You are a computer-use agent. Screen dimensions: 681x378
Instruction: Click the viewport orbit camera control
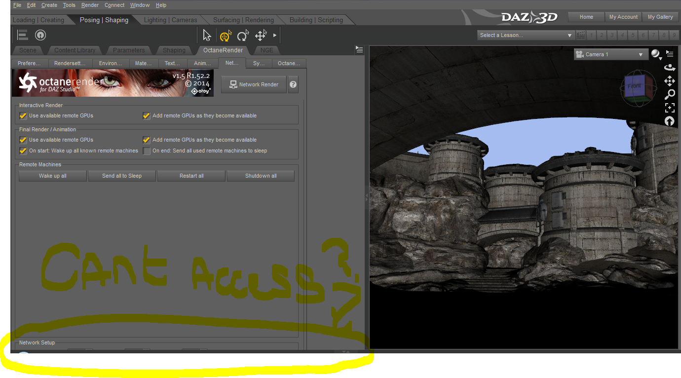pyautogui.click(x=670, y=68)
